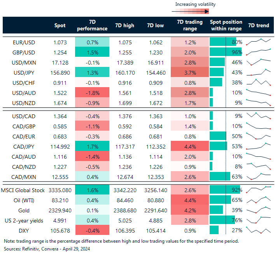The width and height of the screenshot is (275, 254).
Task: Click the Gold 7D trend sparkline
Action: [x=258, y=210]
